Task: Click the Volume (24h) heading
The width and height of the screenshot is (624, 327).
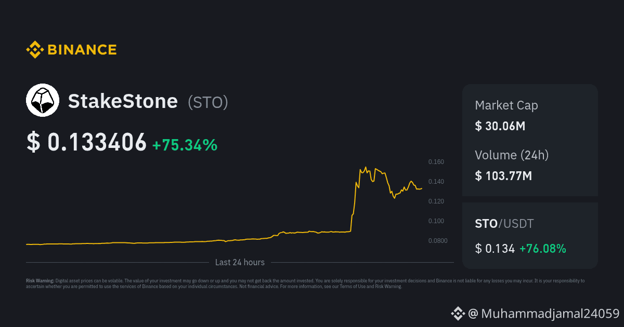Action: point(512,155)
